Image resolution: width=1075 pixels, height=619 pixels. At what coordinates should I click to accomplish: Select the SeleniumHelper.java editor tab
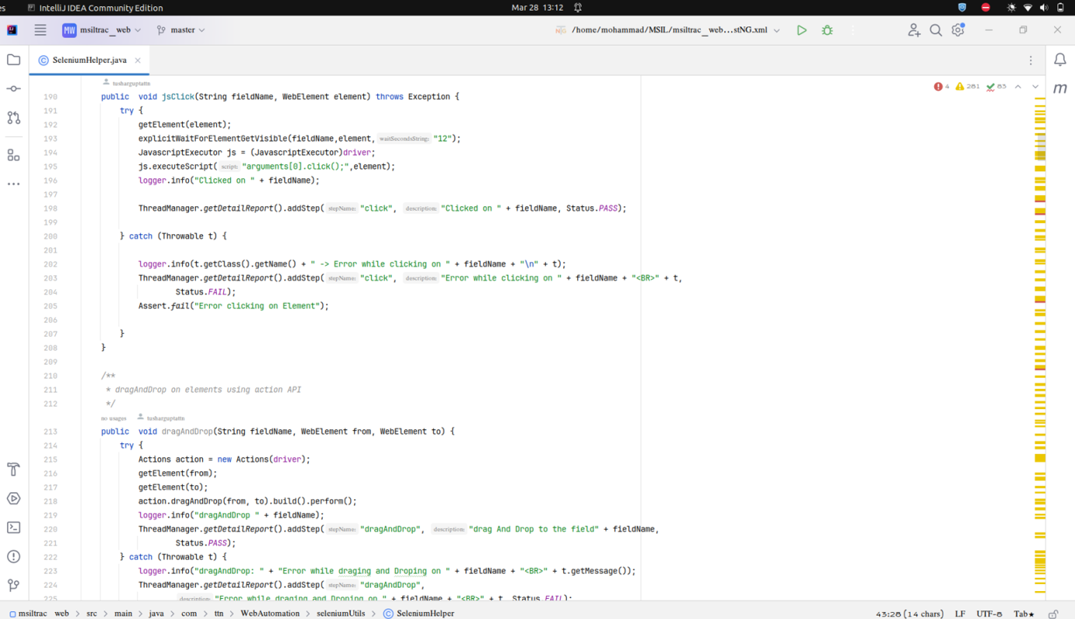(x=89, y=59)
